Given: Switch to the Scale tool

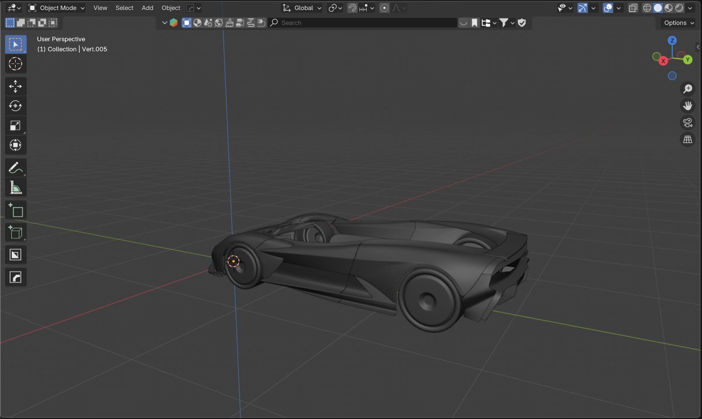Looking at the screenshot, I should [15, 126].
